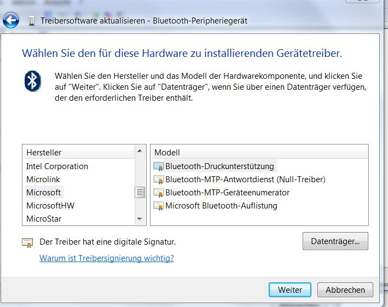Screen dimensions: 388x307
Task: Select Microlink manufacturer
Action: [43, 179]
